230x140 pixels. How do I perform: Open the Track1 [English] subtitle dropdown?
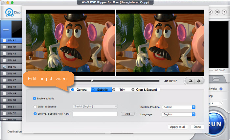coord(95,106)
